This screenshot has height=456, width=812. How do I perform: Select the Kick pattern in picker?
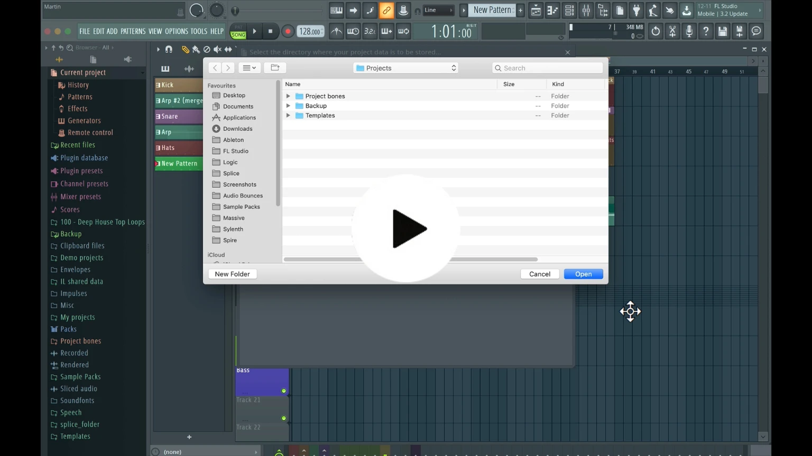point(179,84)
